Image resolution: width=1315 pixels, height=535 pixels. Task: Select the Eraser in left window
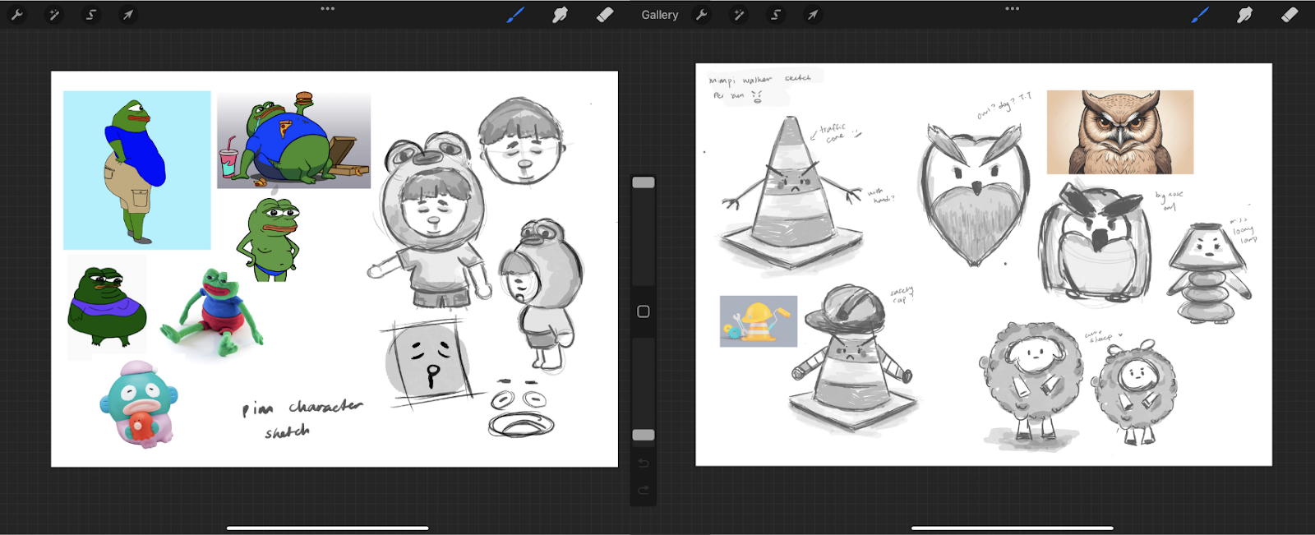tap(605, 15)
